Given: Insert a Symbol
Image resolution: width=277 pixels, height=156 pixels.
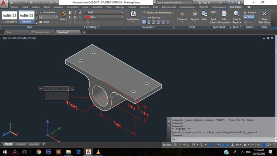Looking at the screenshot, I should tap(195, 16).
